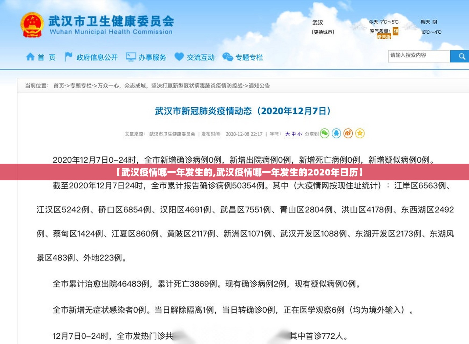This screenshot has height=344, width=469.
Task: Click the chat bubbles icon beside 专题专栏
Action: tap(227, 57)
